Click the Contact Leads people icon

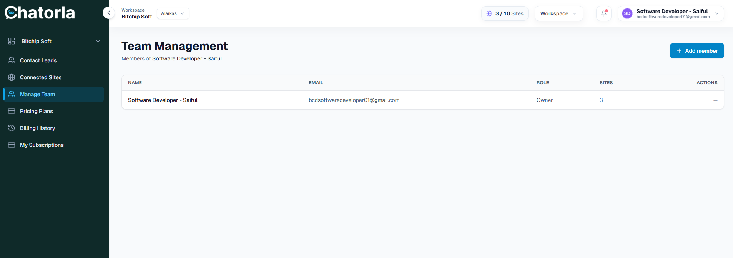coord(12,60)
